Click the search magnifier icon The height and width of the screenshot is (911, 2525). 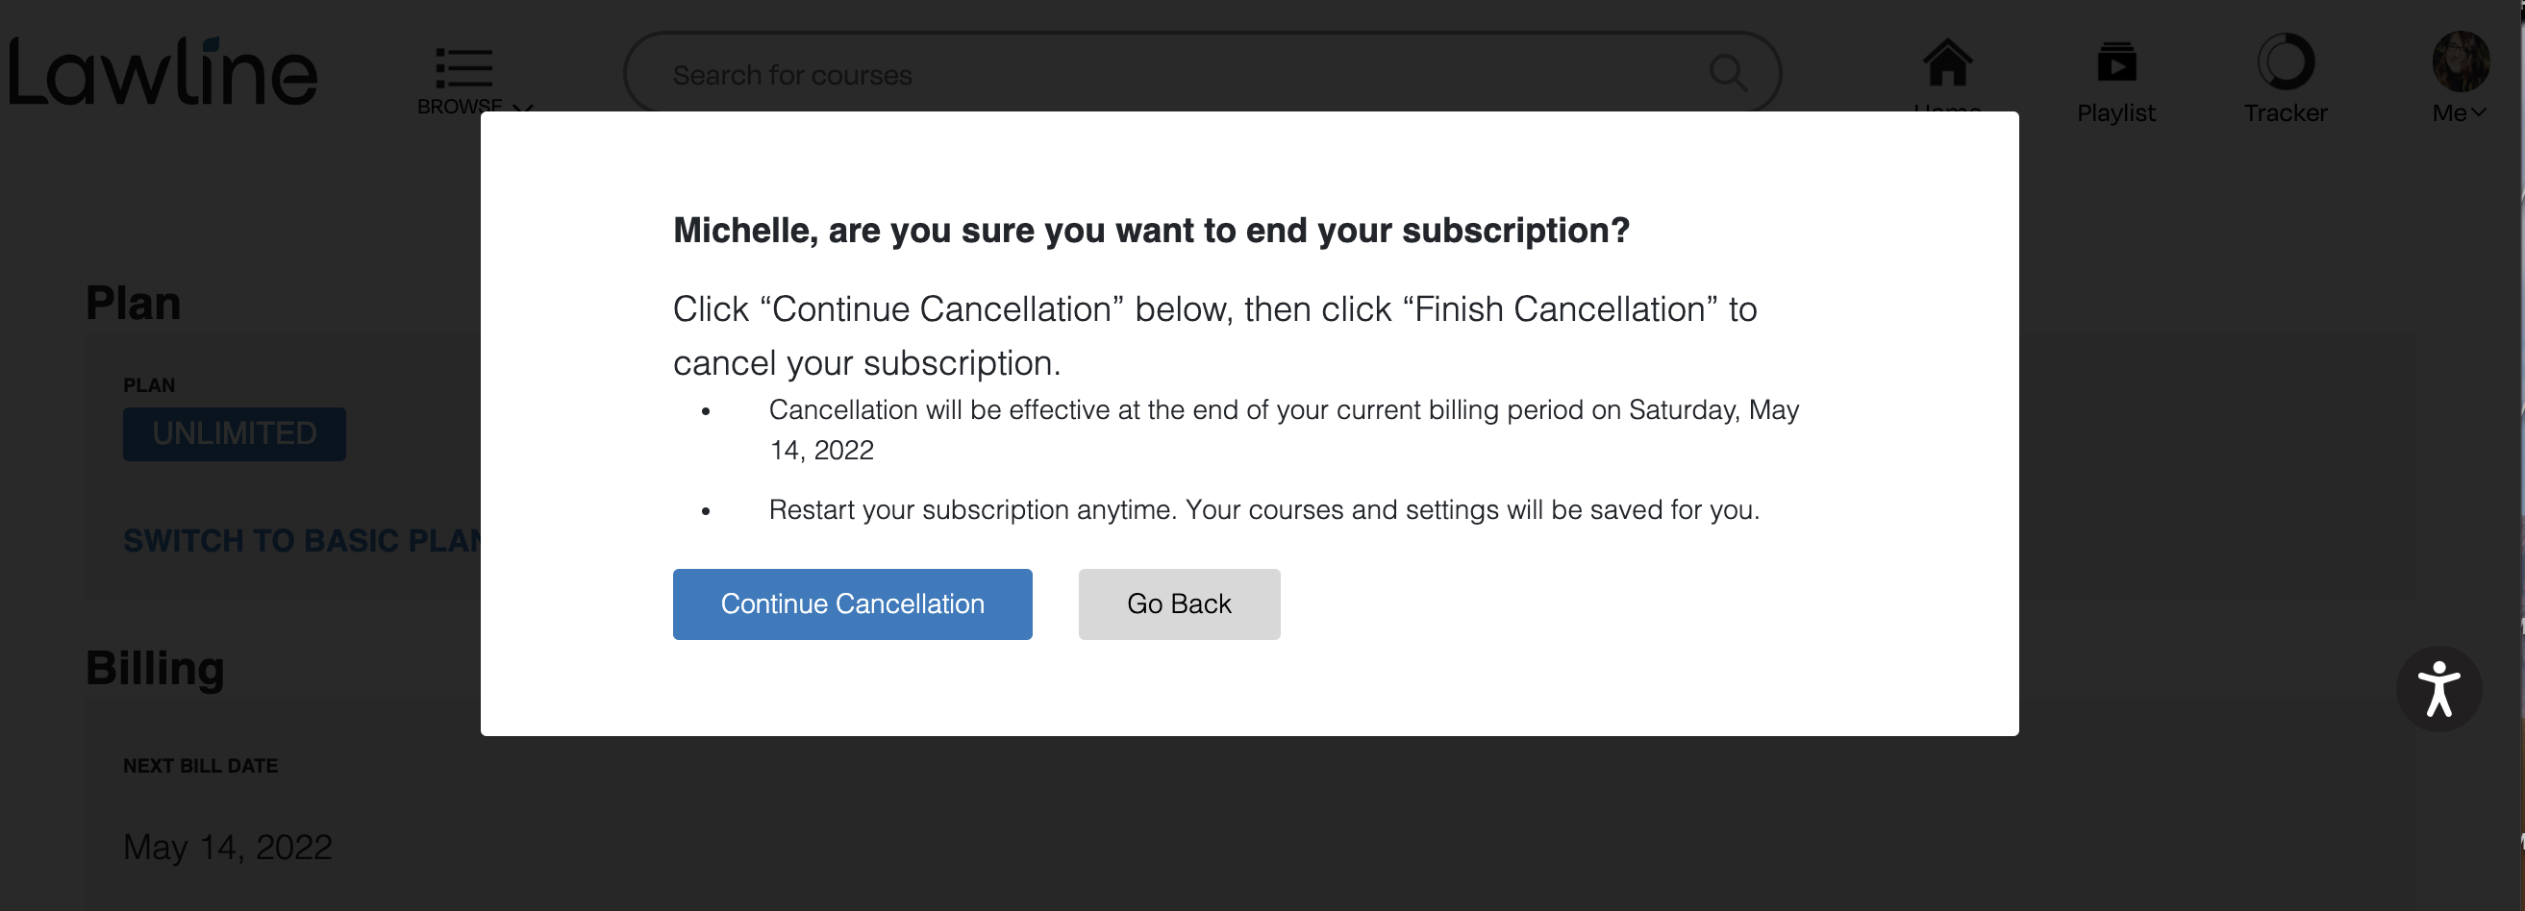click(x=1727, y=72)
